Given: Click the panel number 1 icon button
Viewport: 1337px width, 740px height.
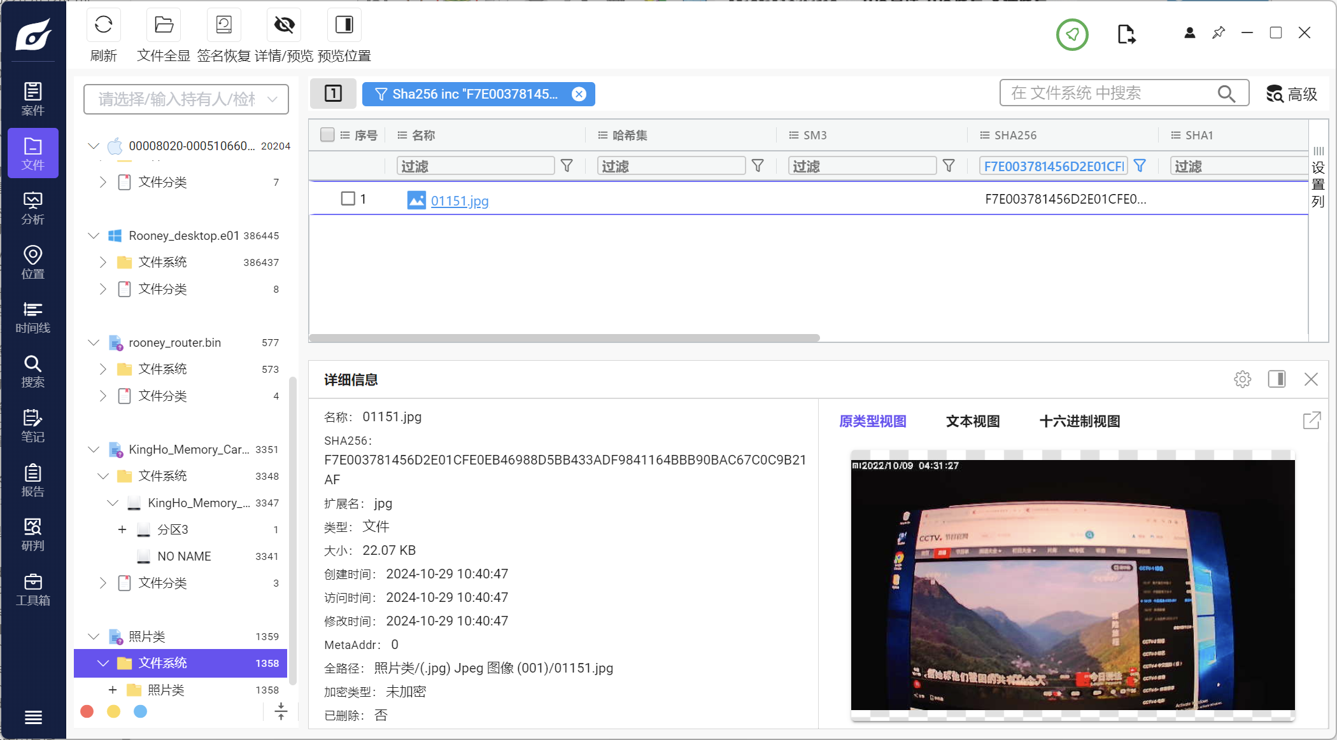Looking at the screenshot, I should pos(333,94).
